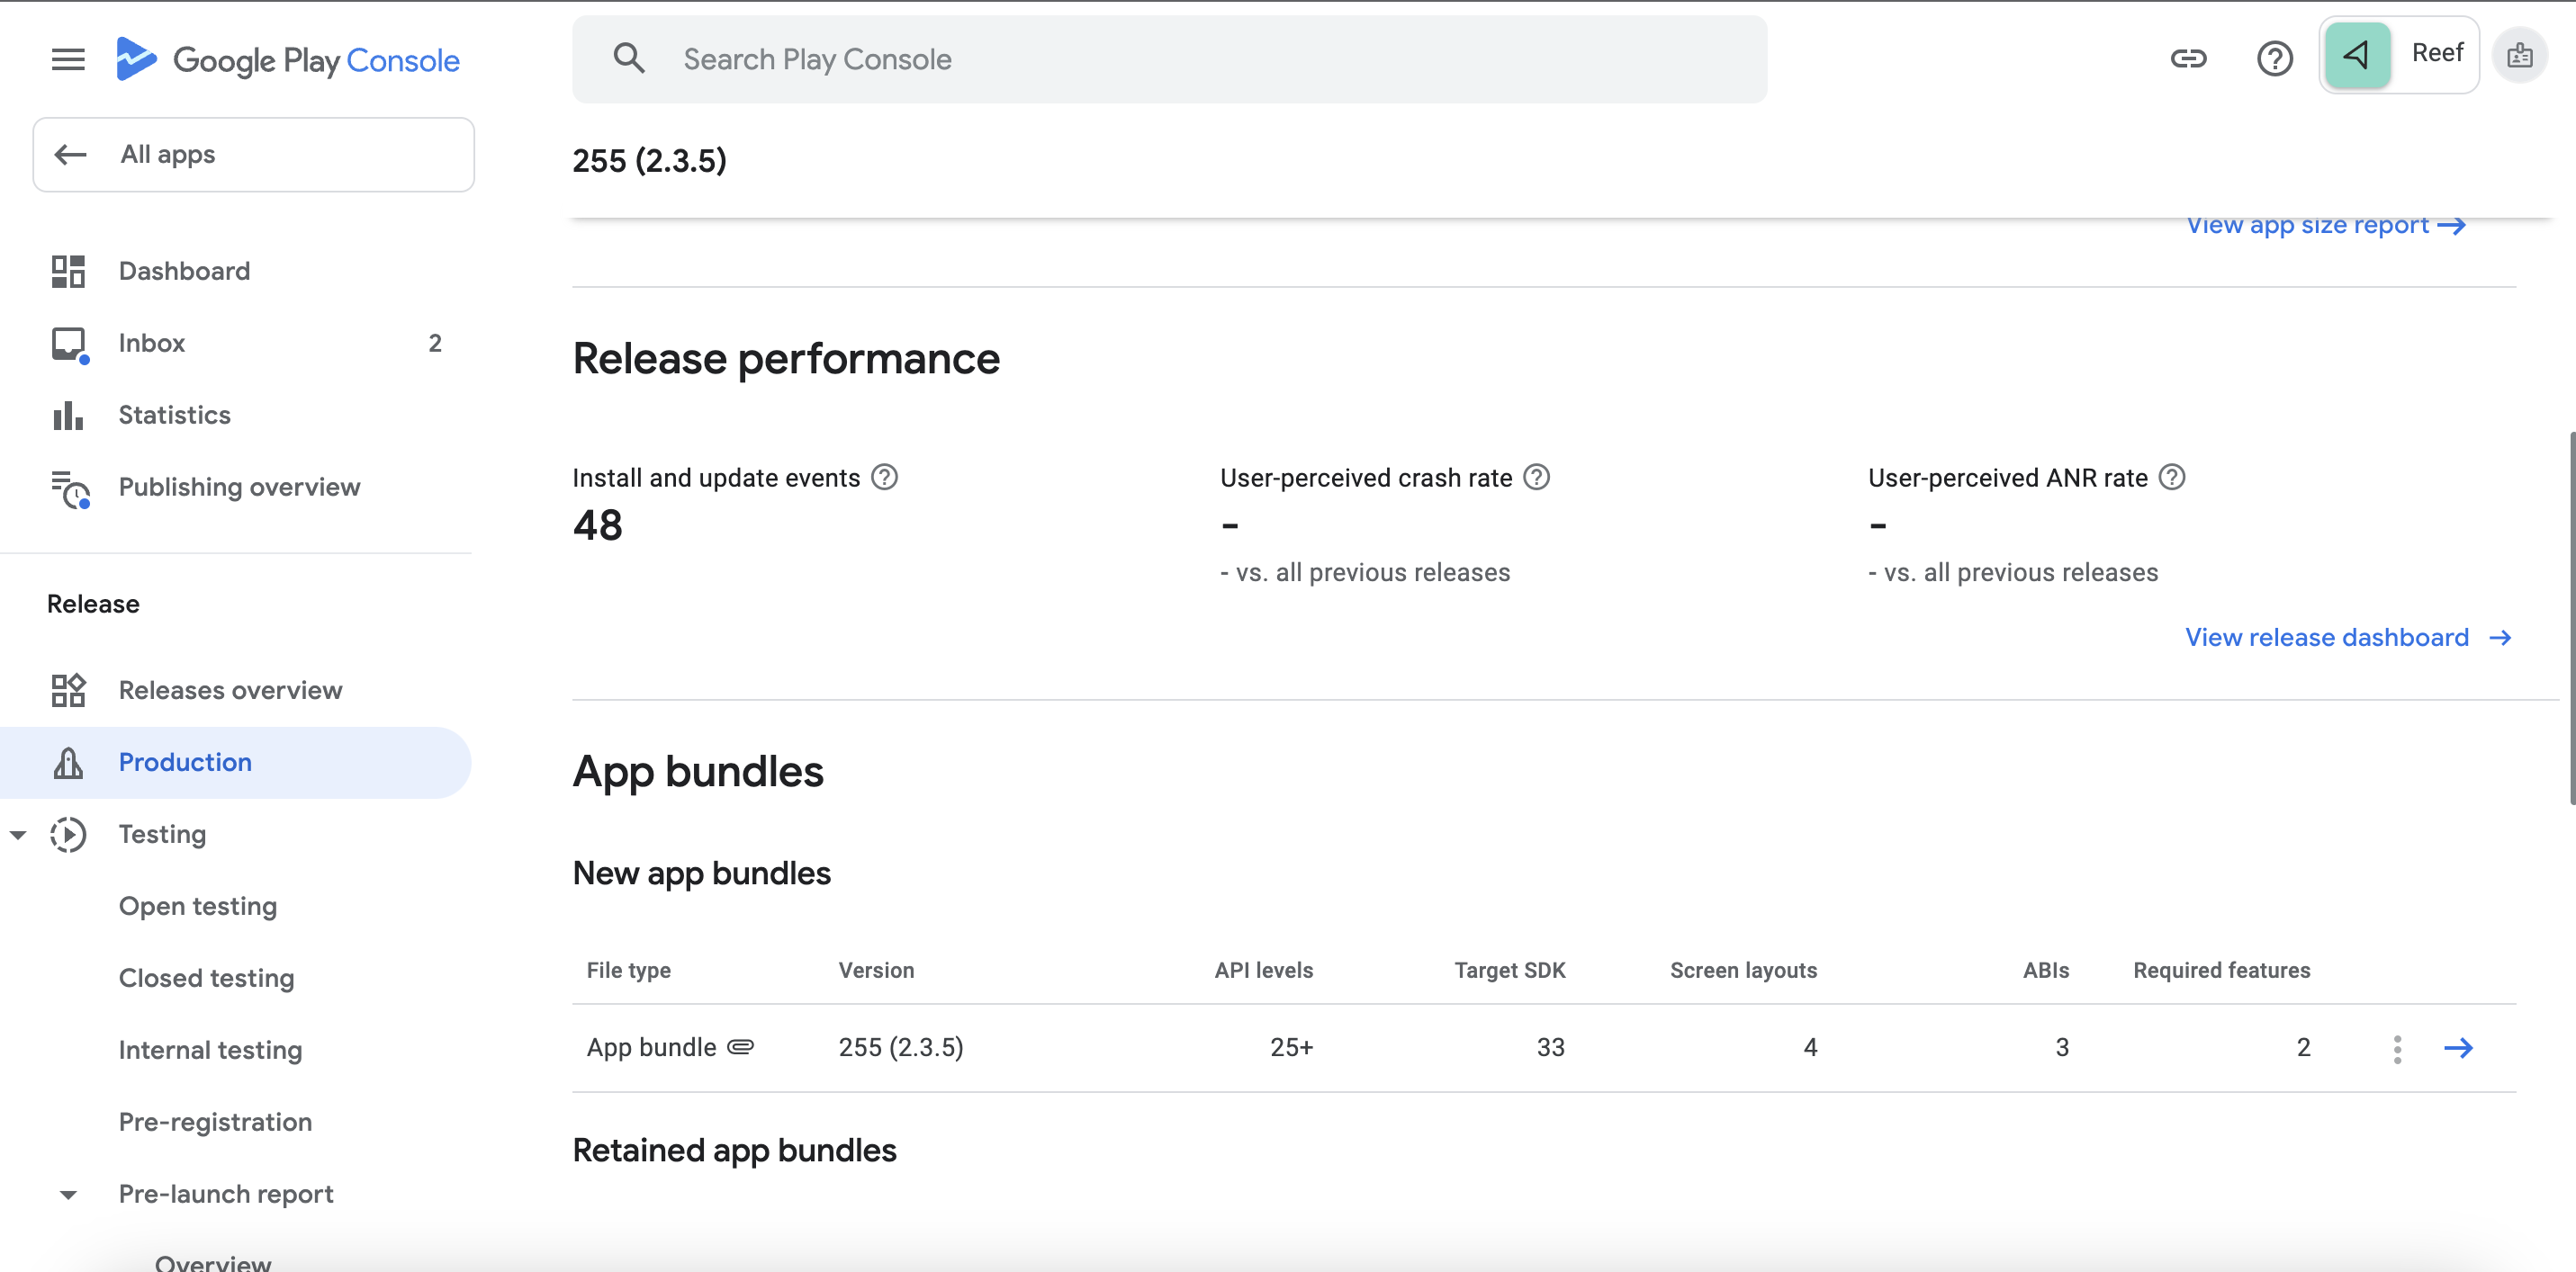Click the Inbox unread count 2
Screen dimensions: 2576x1272
435,344
